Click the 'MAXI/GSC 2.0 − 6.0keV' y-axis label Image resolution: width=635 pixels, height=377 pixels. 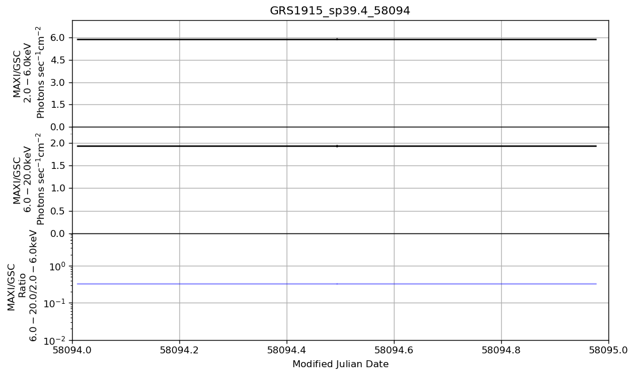pos(28,72)
